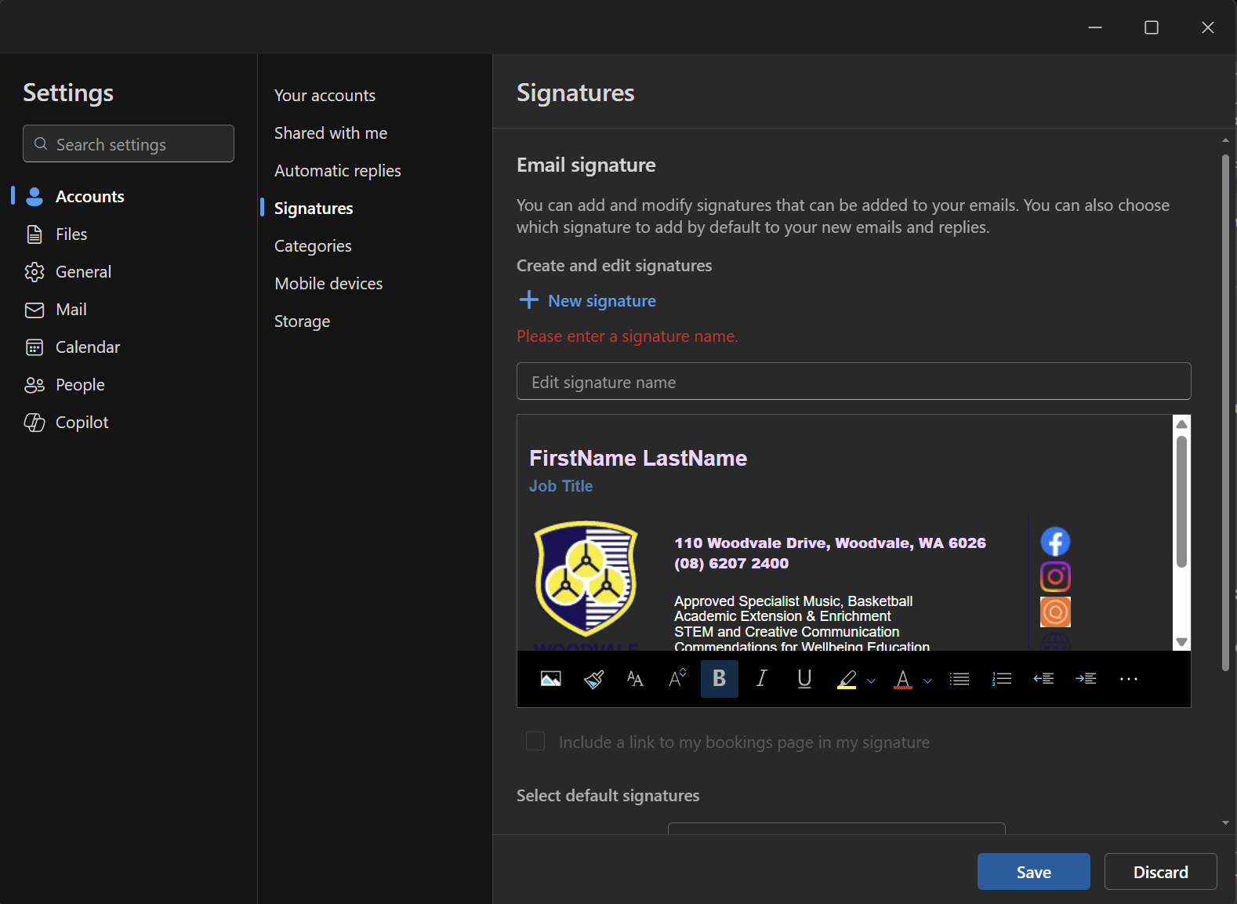Viewport: 1237px width, 904px height.
Task: Open more formatting options ellipsis
Action: (1128, 679)
